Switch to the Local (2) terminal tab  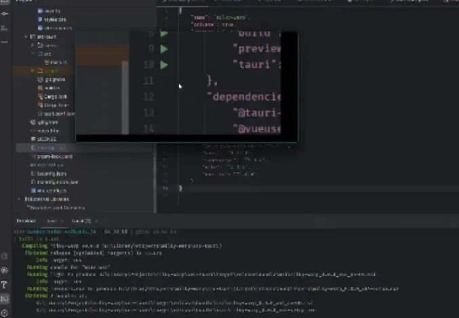click(x=81, y=221)
